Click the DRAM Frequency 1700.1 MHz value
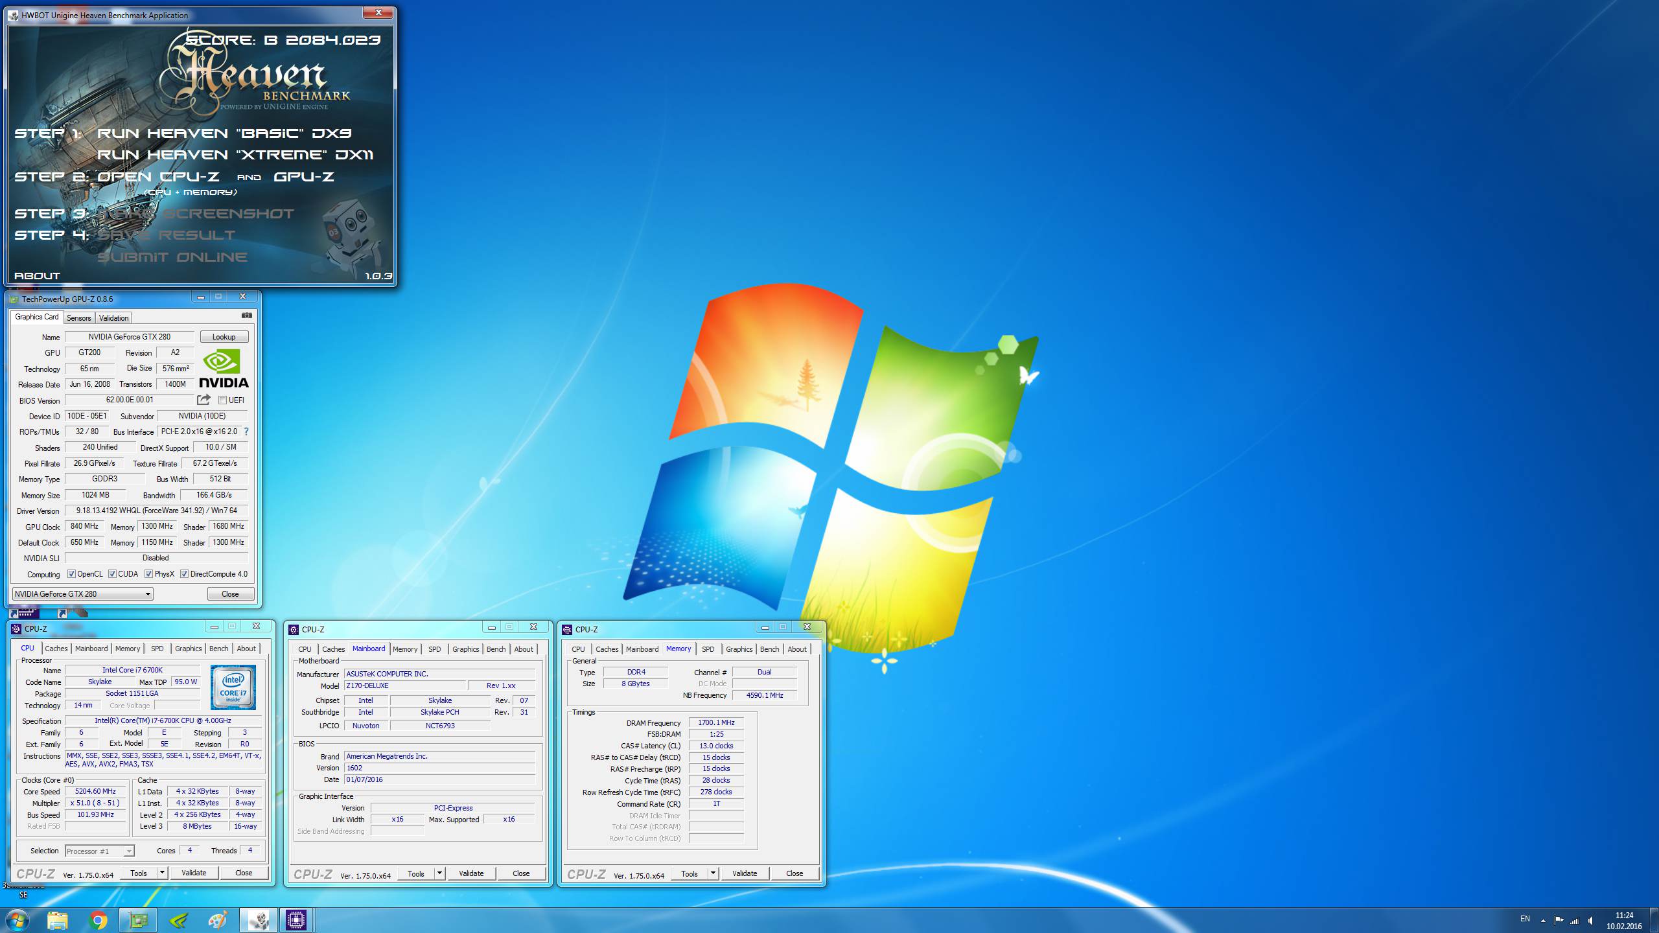The width and height of the screenshot is (1659, 933). pyautogui.click(x=716, y=722)
